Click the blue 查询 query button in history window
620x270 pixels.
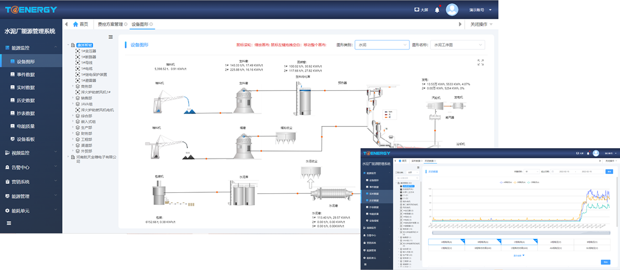tap(609, 171)
